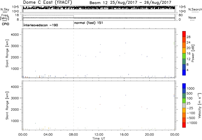This screenshot has width=202, height=140.
Task: Select the 'N.Sky' legend label
Action: coord(5,10)
